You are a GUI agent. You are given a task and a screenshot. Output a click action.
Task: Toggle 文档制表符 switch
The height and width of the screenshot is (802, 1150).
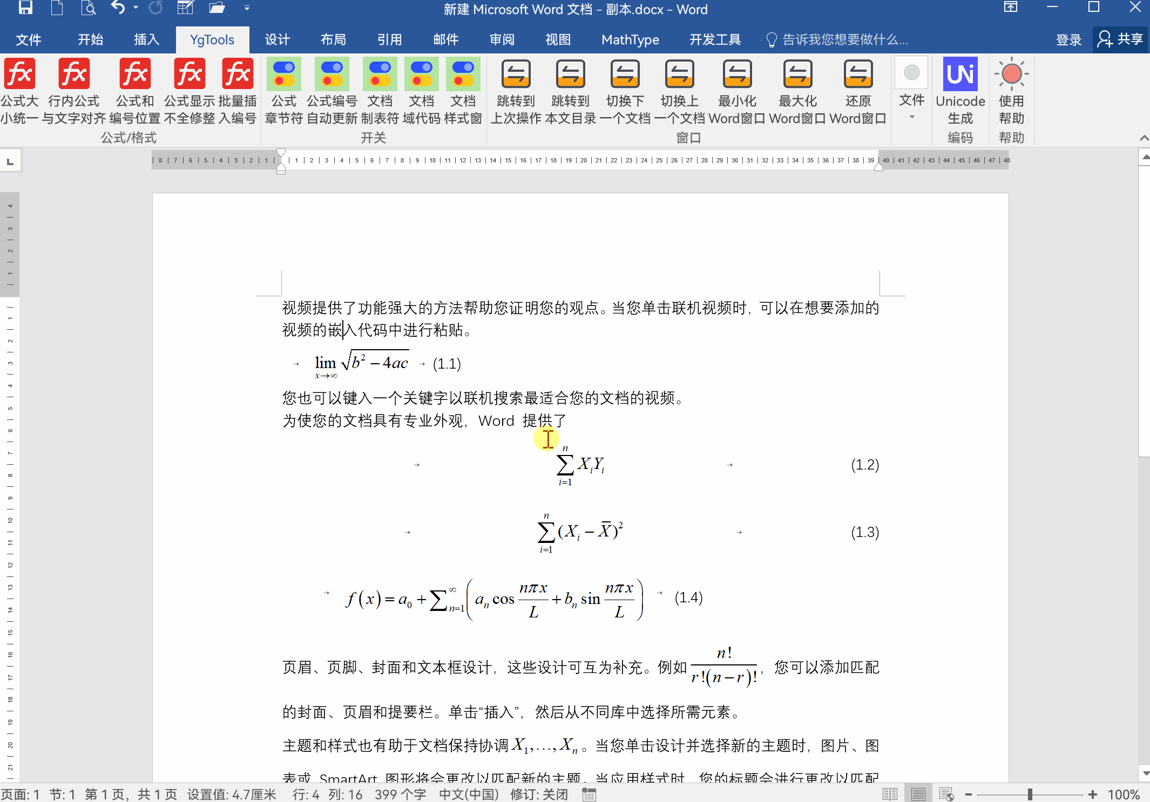pos(380,74)
